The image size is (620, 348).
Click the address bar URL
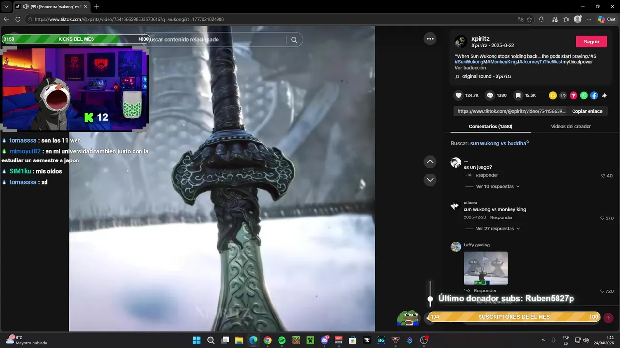pyautogui.click(x=129, y=19)
